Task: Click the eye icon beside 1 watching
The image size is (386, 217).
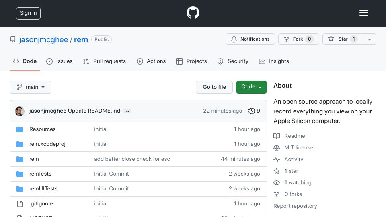Action: pos(277,182)
